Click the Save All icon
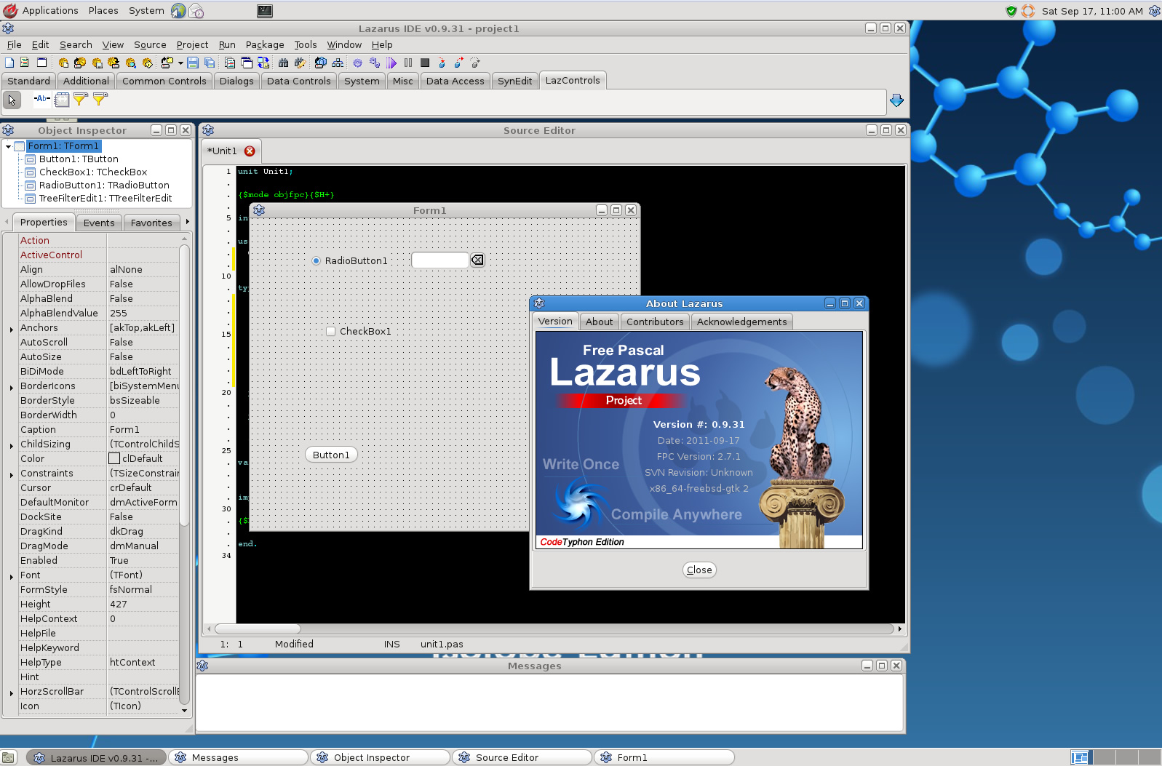This screenshot has height=766, width=1162. tap(210, 63)
